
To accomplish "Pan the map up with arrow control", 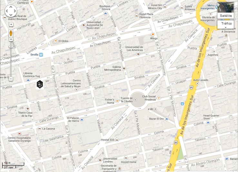I will [11, 7].
